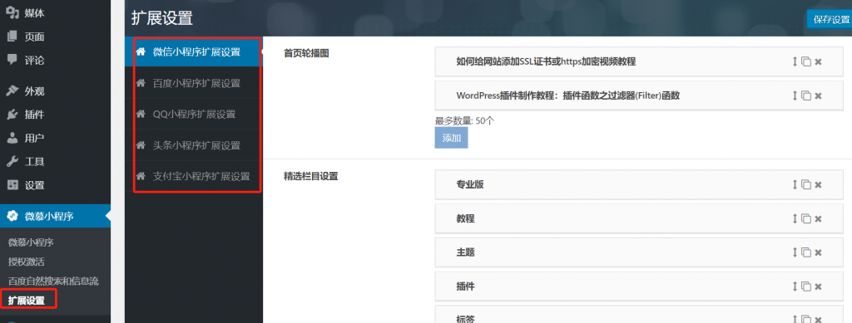Remove the SSL证书 slide row
Screen dimensions: 852x323
click(x=819, y=61)
